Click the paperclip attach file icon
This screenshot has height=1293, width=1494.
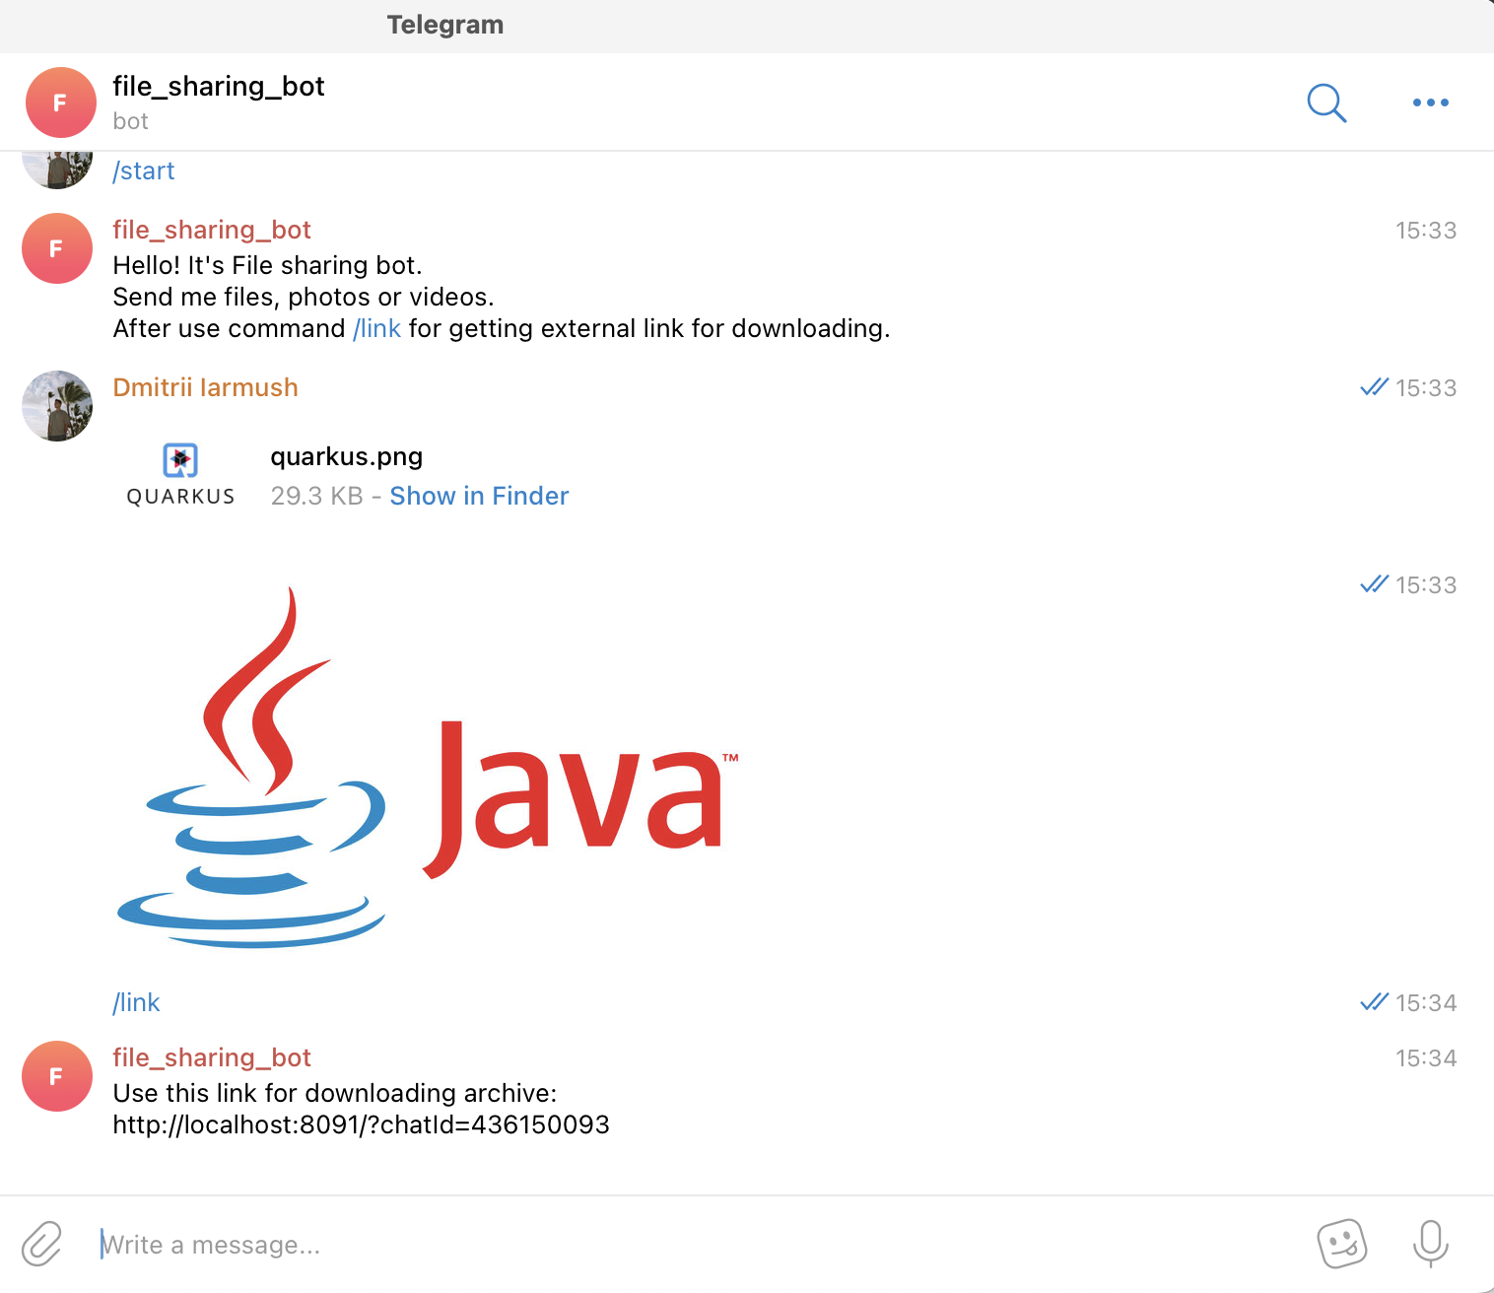coord(41,1244)
